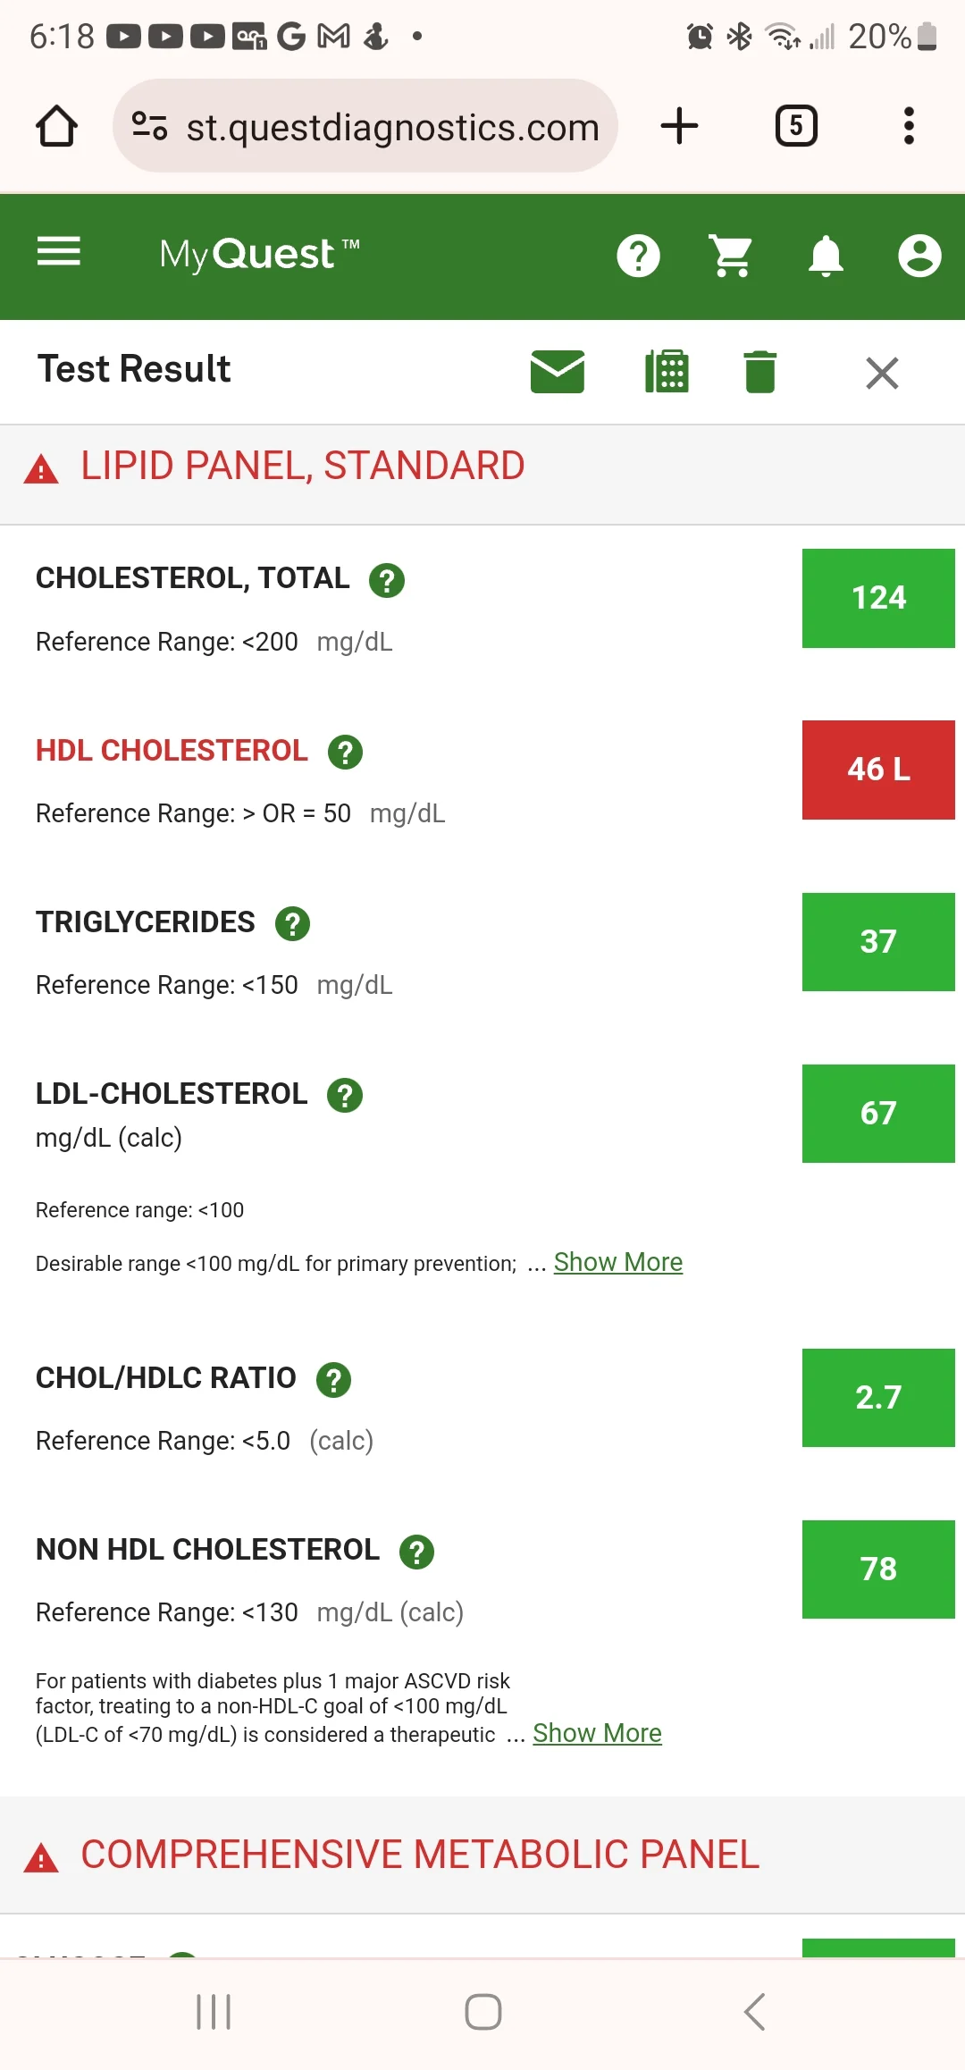Image resolution: width=965 pixels, height=2070 pixels.
Task: Expand Non HDL Cholesterol note Show More
Action: click(597, 1733)
